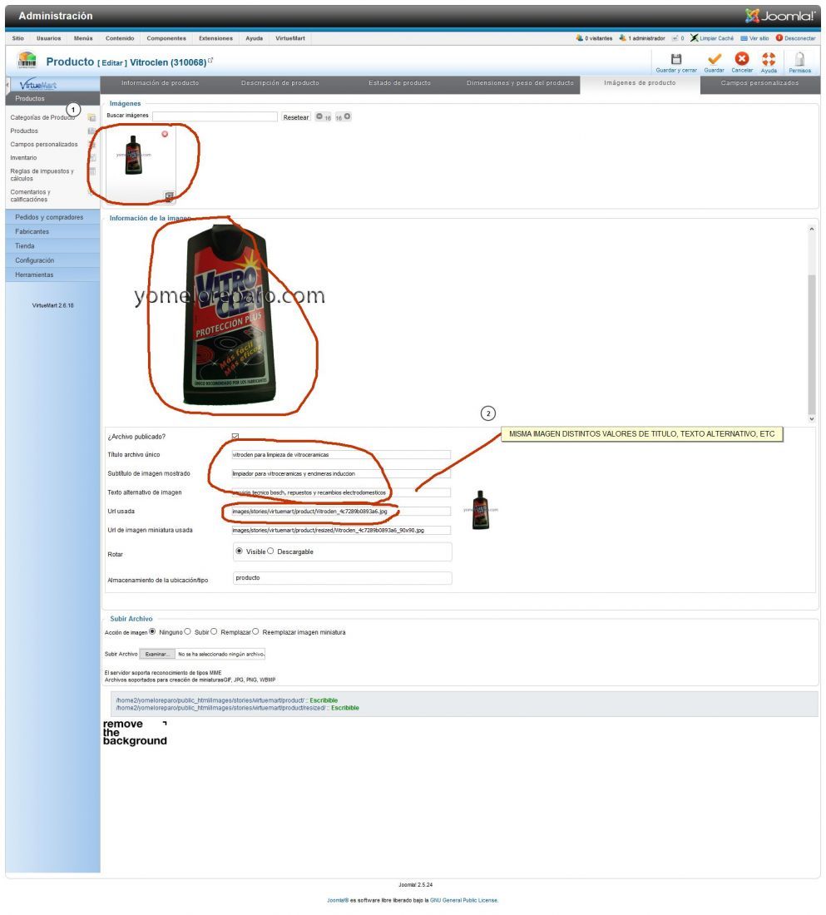826x915 pixels.
Task: Switch to Campos personalizados tab
Action: click(759, 83)
